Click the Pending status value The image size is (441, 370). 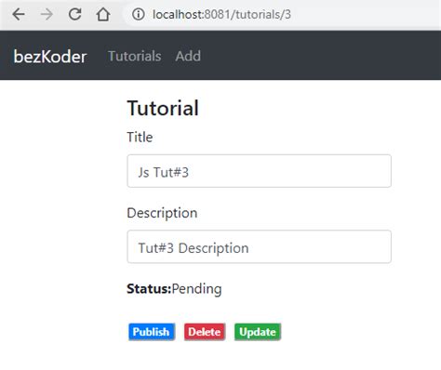point(196,289)
